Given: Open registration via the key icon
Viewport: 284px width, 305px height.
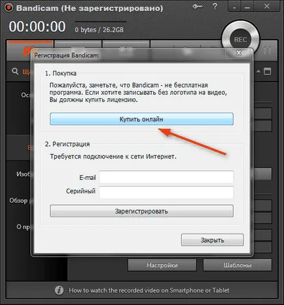Looking at the screenshot, I should tap(197, 7).
